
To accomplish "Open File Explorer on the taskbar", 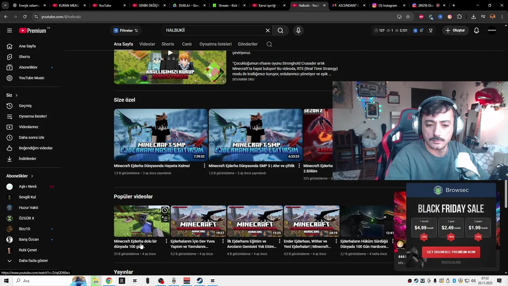I will pyautogui.click(x=96, y=281).
